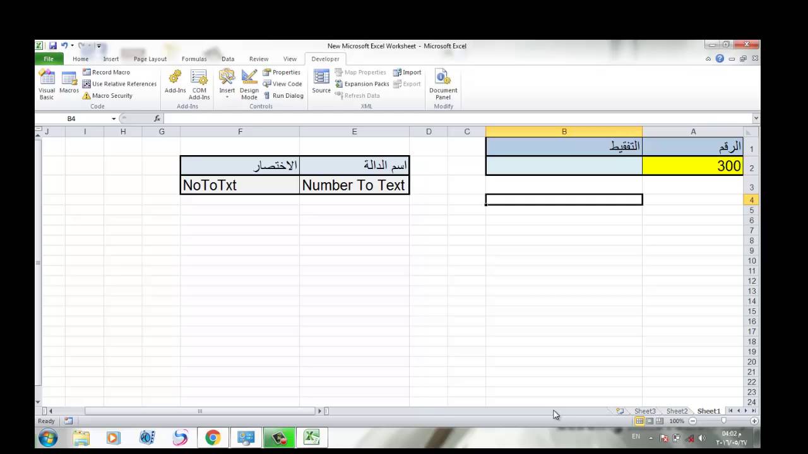Open the File tab
Screen dimensions: 808x454
[49, 59]
